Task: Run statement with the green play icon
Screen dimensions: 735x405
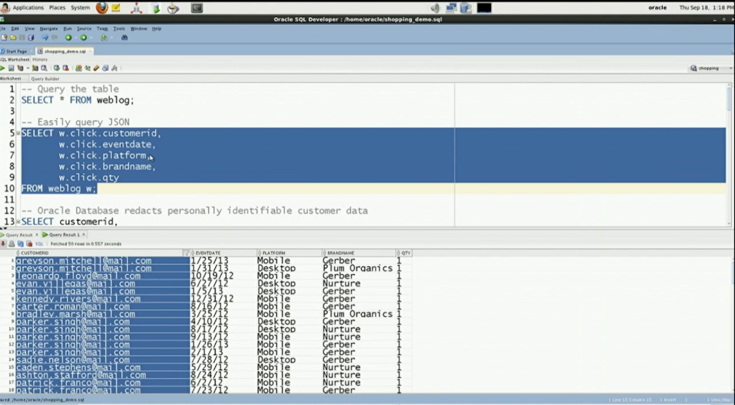Action: pos(3,68)
